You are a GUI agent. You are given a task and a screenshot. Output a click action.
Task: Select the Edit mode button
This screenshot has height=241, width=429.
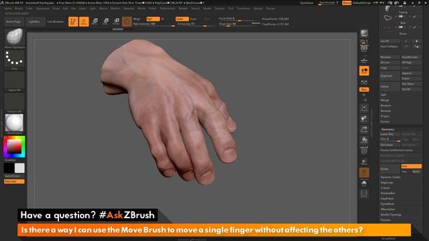(x=73, y=21)
